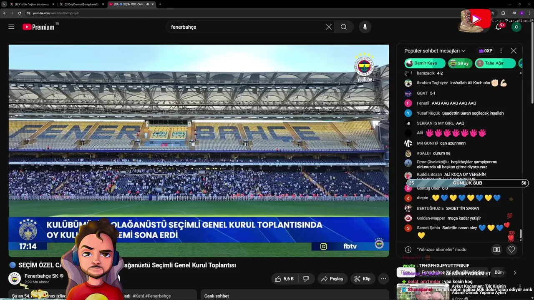Select the Taha Ağır chat chip

click(495, 63)
